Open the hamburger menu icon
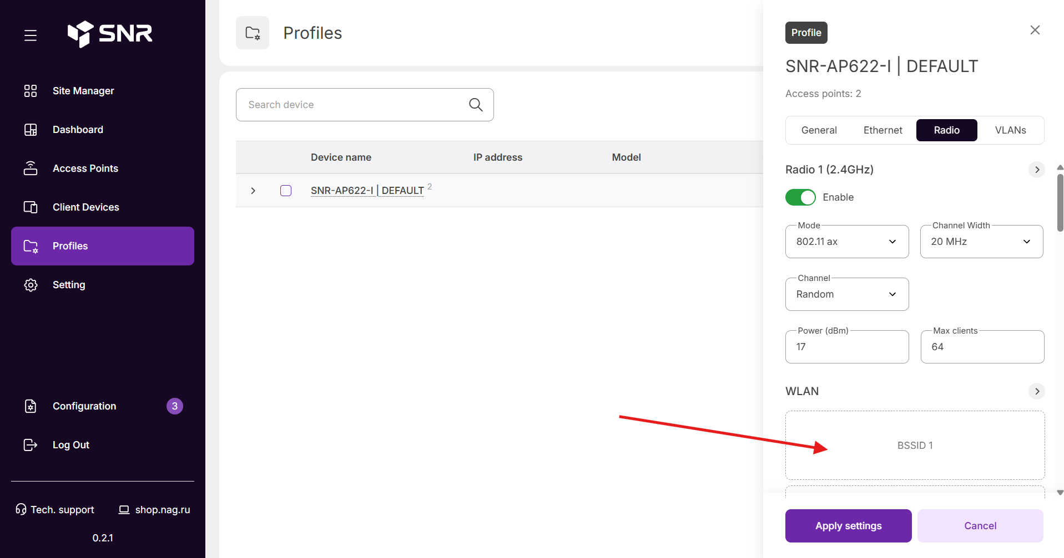This screenshot has width=1064, height=558. [x=31, y=35]
